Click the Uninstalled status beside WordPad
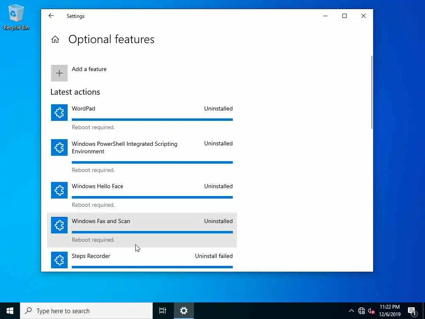Image resolution: width=425 pixels, height=319 pixels. (218, 108)
